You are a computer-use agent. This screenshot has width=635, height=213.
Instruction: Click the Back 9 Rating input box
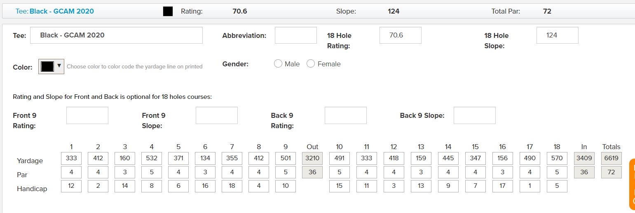[x=345, y=115]
